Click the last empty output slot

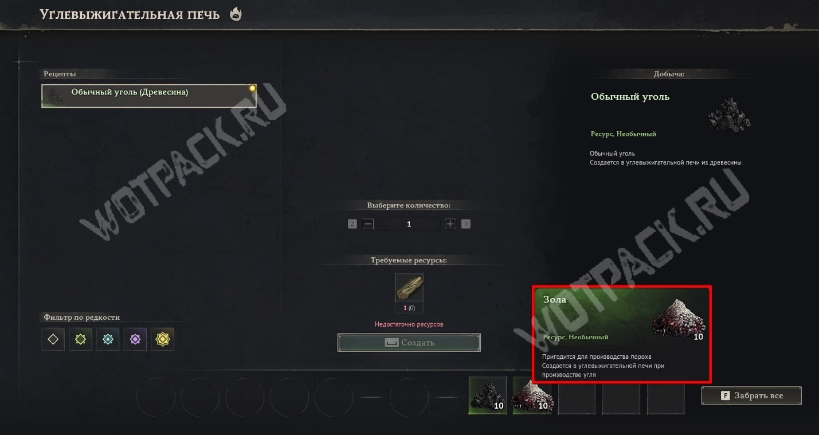click(666, 395)
